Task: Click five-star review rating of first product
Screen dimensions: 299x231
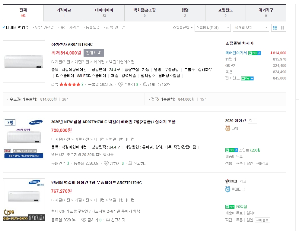Action: [70, 85]
